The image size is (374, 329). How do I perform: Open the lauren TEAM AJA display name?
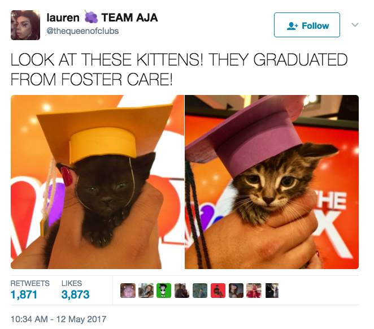click(x=102, y=18)
